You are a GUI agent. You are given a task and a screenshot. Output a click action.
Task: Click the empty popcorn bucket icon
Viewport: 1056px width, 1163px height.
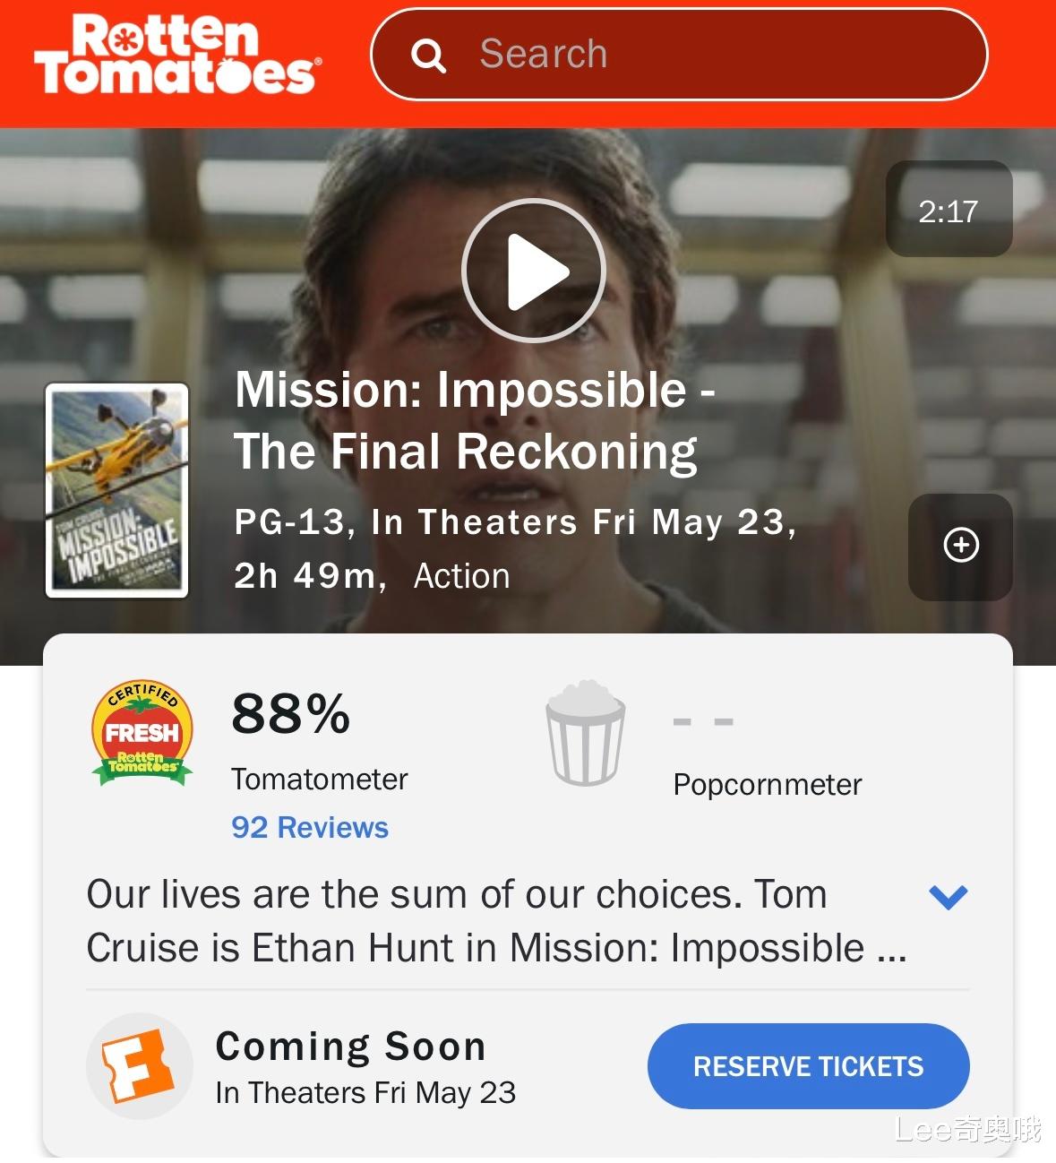586,732
